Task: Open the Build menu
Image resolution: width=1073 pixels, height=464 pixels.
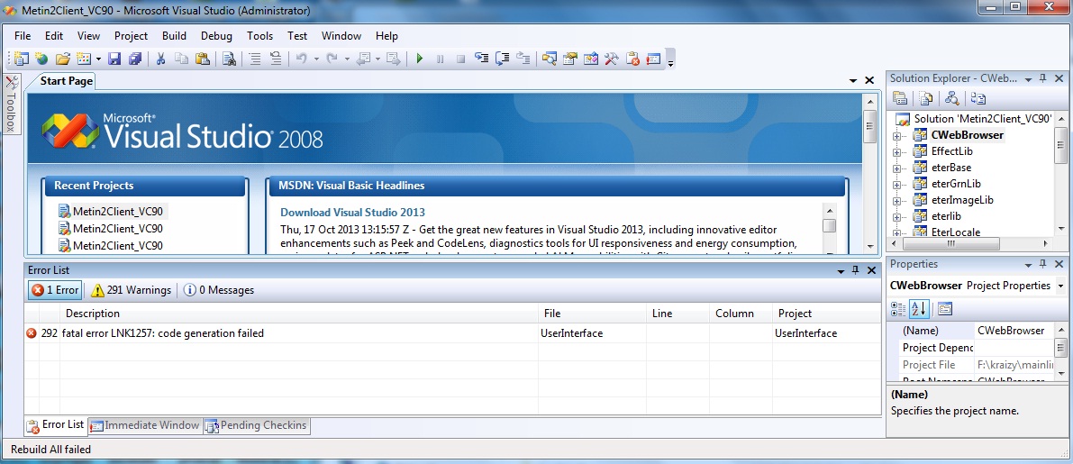Action: click(x=175, y=35)
